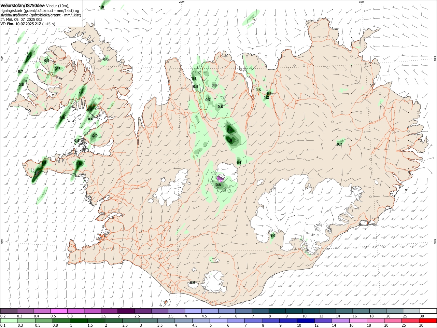Pick the snow scale swatch for 3–3.5
Screen dimensions: 437x328
point(160,311)
